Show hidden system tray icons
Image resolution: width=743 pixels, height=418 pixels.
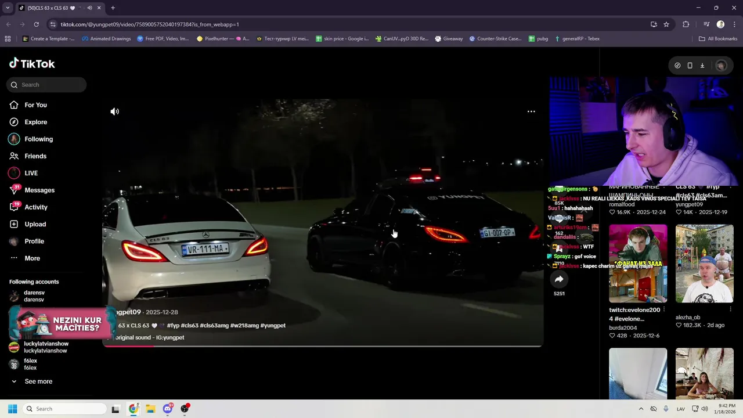coord(641,409)
